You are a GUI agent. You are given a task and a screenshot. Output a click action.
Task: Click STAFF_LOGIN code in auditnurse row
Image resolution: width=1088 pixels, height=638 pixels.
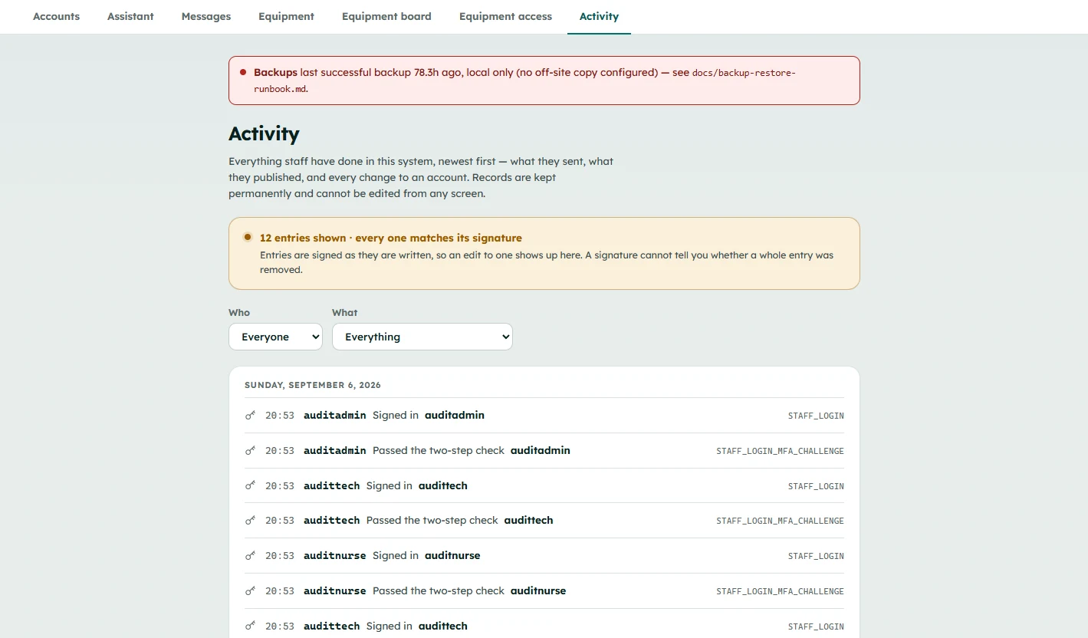[816, 556]
